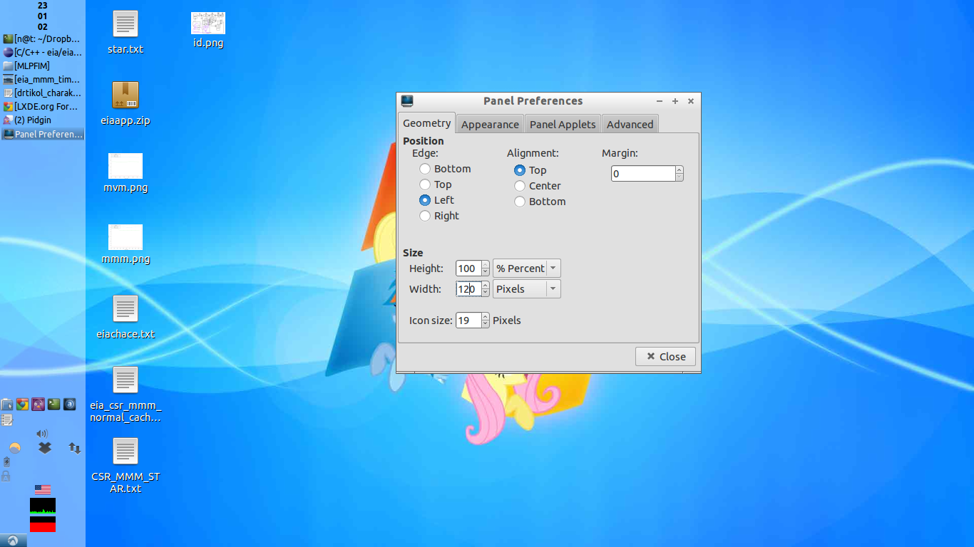Image resolution: width=974 pixels, height=547 pixels.
Task: Switch to the Appearance tab
Action: (x=490, y=124)
